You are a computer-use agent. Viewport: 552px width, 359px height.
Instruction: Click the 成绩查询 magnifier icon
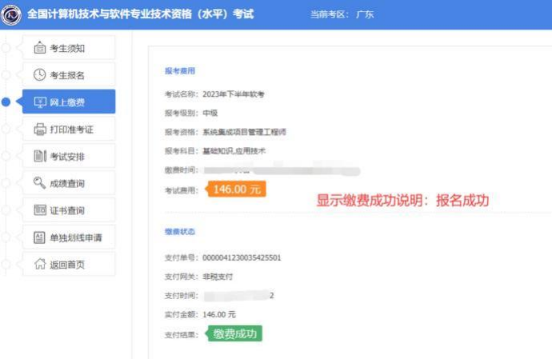(x=39, y=183)
